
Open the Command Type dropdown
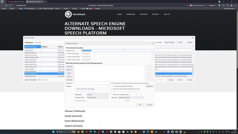coord(97,98)
